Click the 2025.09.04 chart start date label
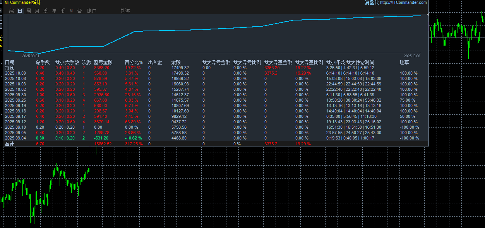 click(x=30, y=56)
